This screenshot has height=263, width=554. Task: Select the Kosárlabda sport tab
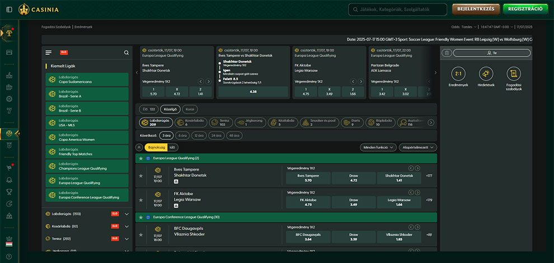coord(191,123)
